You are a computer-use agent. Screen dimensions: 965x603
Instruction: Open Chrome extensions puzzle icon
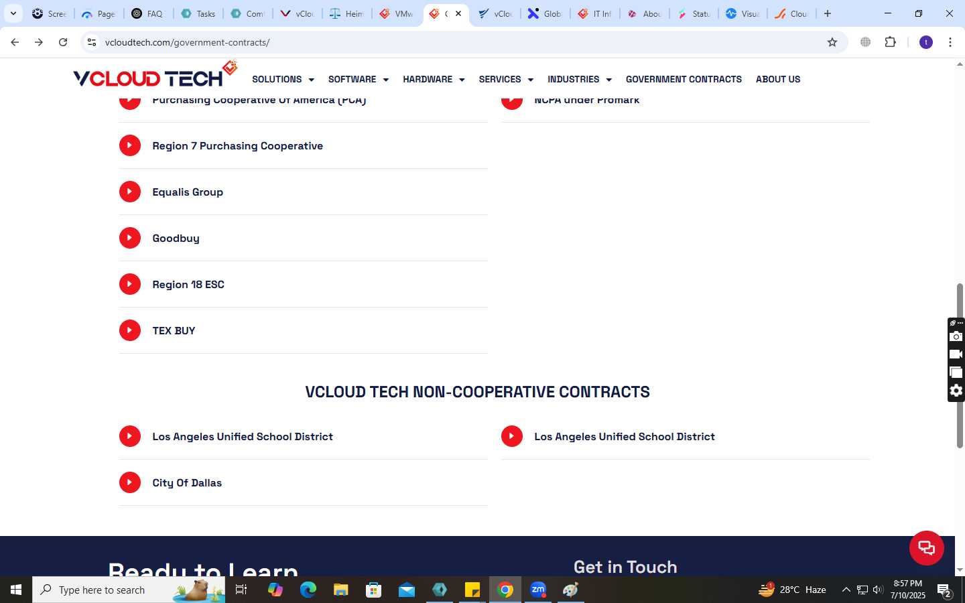point(890,42)
